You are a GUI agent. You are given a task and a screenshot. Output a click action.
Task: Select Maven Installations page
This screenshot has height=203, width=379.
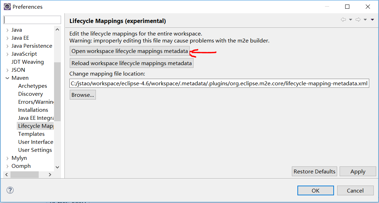(x=33, y=110)
